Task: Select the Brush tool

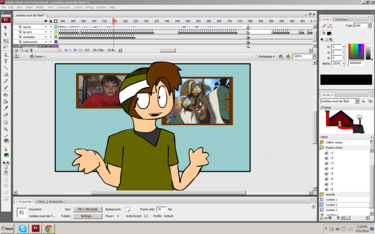Action: click(6, 88)
